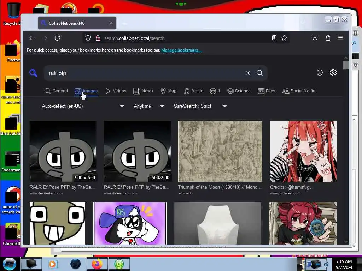Open the green lime taskbar icon
Screen dimensions: 362x271
pyautogui.click(x=119, y=264)
